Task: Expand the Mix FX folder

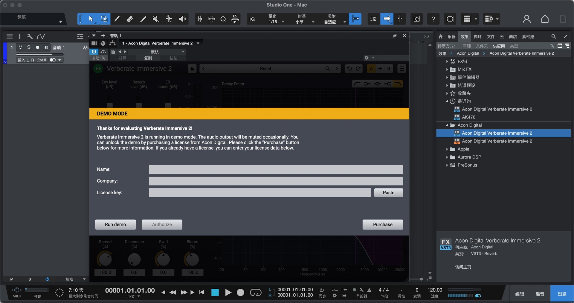Action: [447, 69]
